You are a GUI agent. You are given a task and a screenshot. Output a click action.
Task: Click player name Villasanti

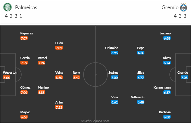[138, 97]
